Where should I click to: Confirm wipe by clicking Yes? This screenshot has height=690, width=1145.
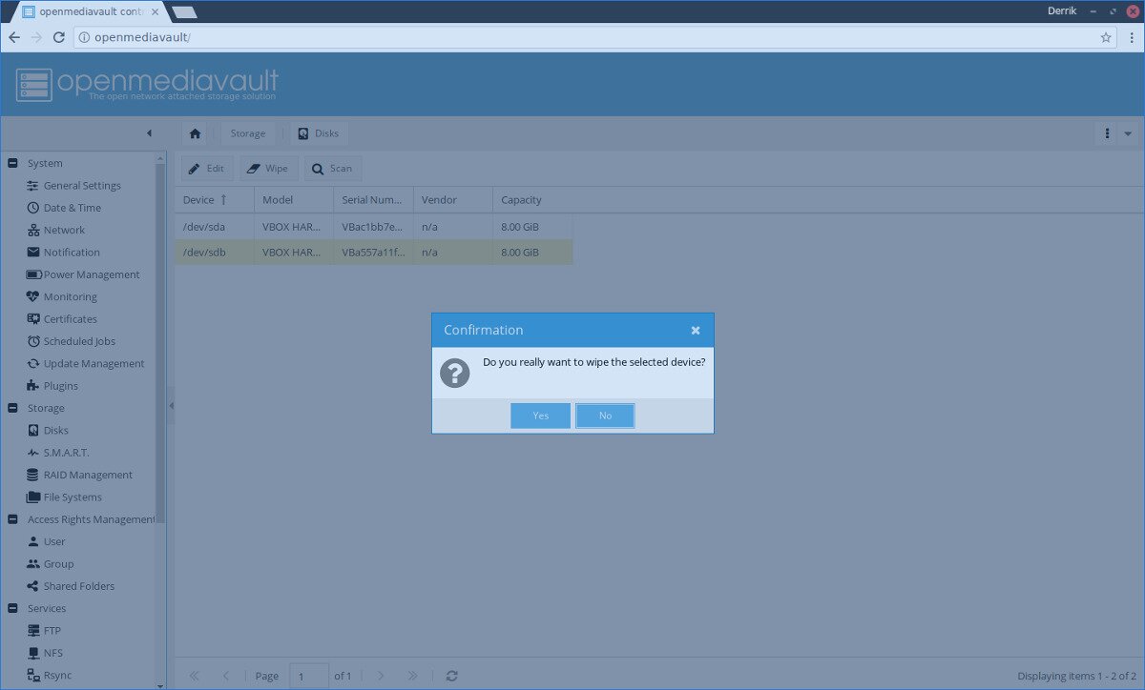[x=540, y=416]
